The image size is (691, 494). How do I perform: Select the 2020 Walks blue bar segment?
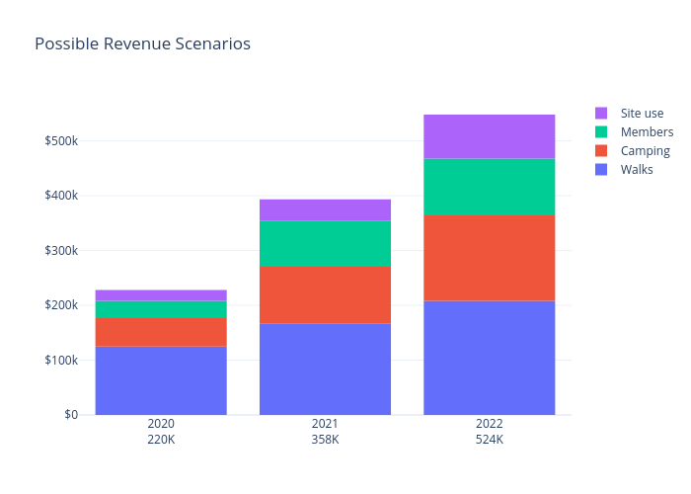tap(161, 380)
